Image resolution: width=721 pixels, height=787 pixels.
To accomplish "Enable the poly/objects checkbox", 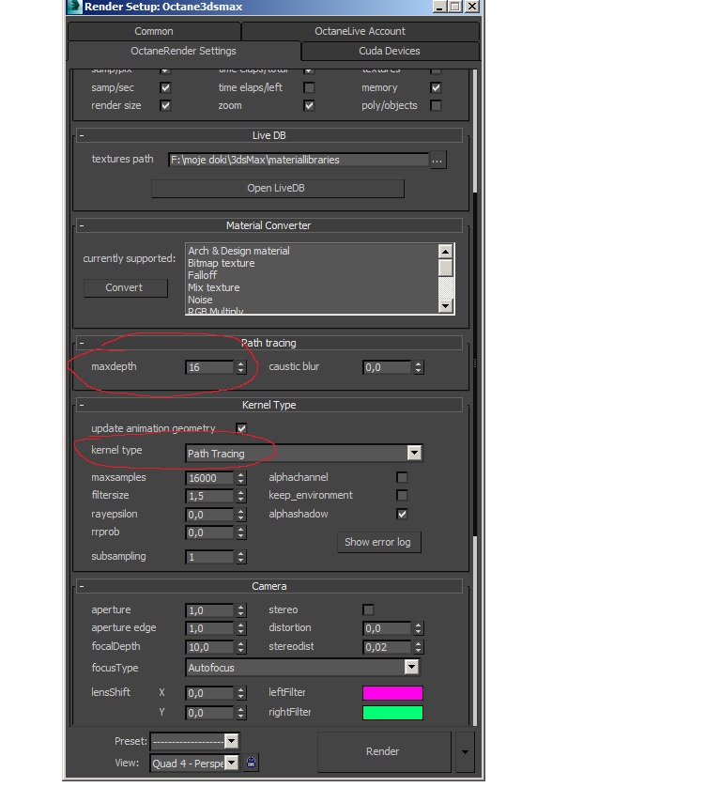I will point(436,105).
